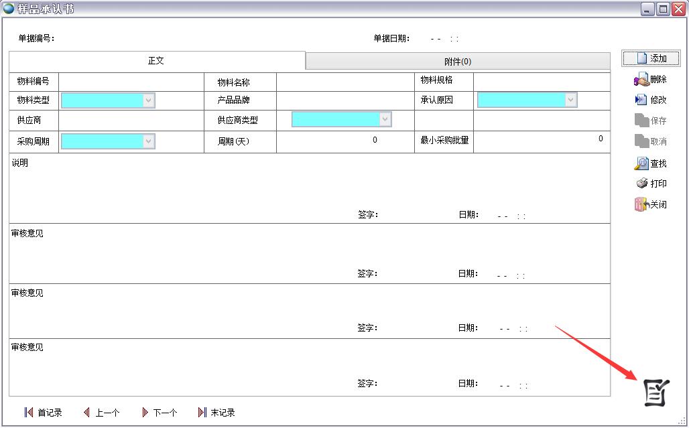Open the 承认原因 dropdown list
The image size is (689, 428).
(x=570, y=100)
